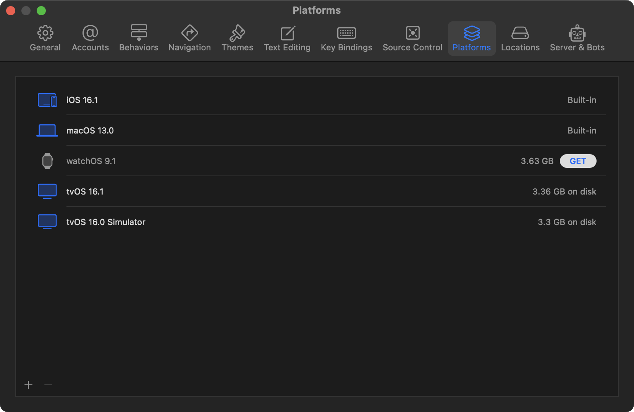Add a platform with the plus button

point(28,385)
